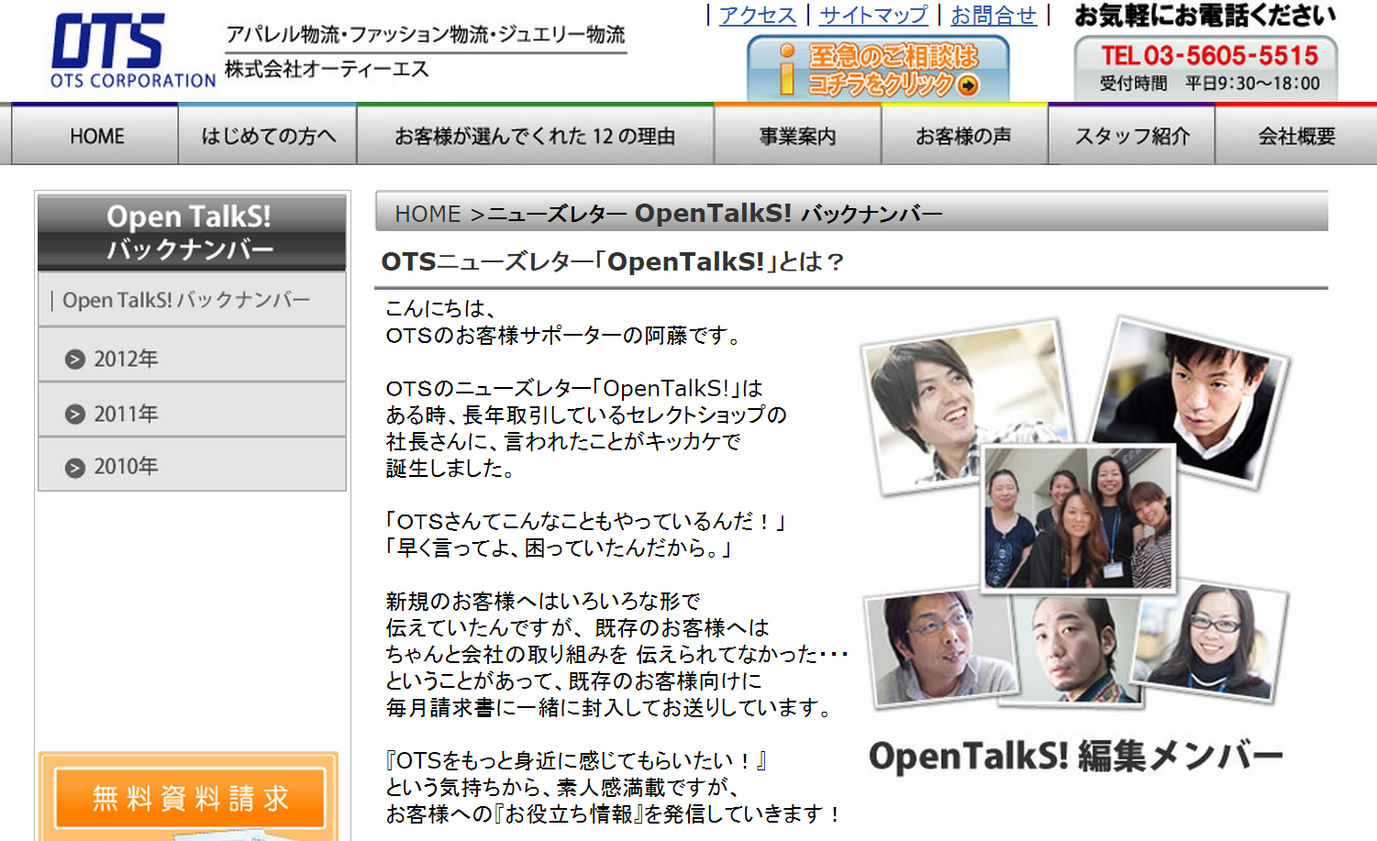The height and width of the screenshot is (841, 1377).
Task: Click the arrow icon beside 2010年
Action: 75,468
